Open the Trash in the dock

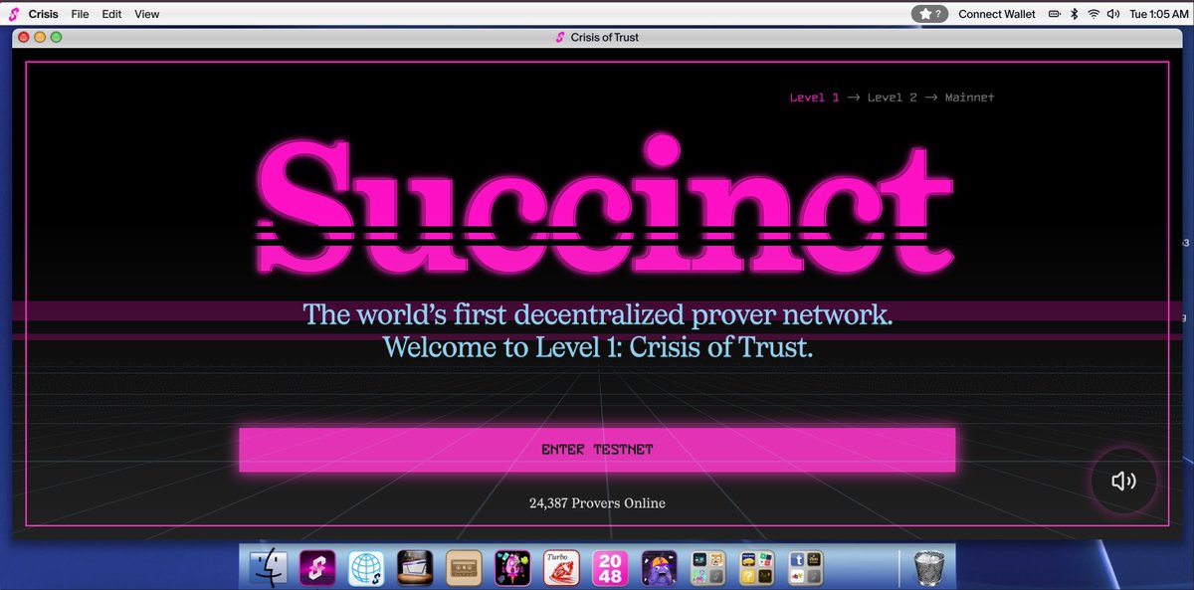(928, 567)
